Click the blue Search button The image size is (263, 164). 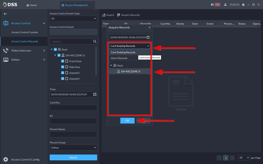coord(73,157)
